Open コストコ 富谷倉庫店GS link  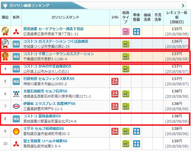[x=42, y=116]
